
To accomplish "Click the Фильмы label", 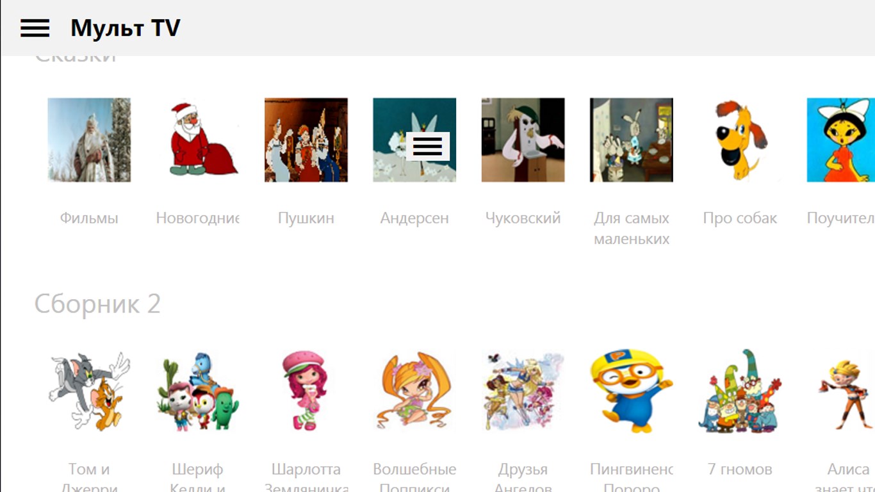I will pos(89,218).
